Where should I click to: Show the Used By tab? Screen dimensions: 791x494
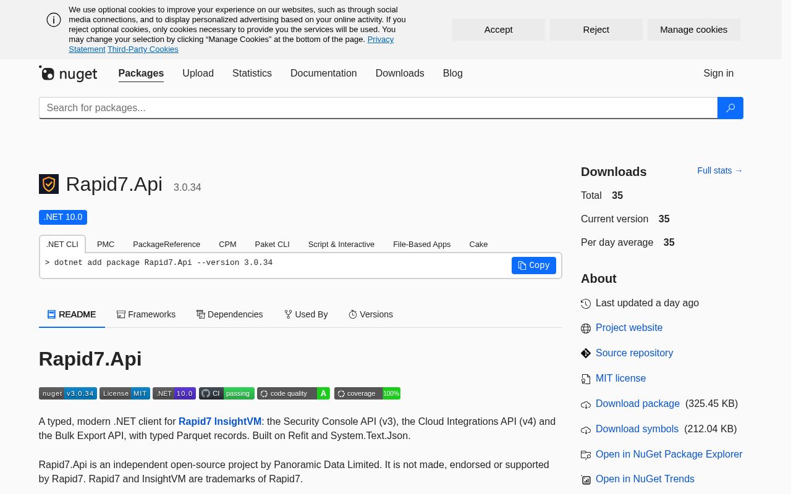[x=306, y=314]
